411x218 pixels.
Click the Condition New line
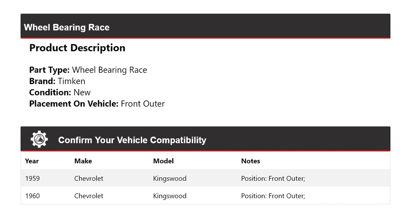pyautogui.click(x=60, y=92)
